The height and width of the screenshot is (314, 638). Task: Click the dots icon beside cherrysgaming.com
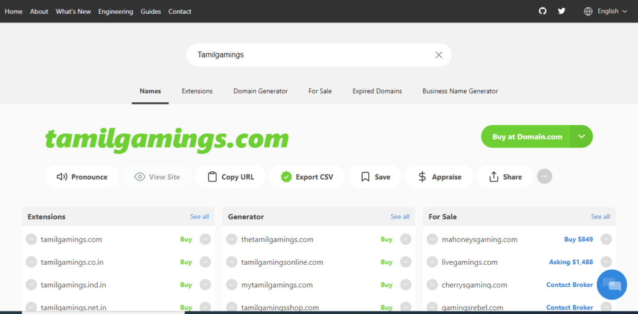pyautogui.click(x=432, y=285)
